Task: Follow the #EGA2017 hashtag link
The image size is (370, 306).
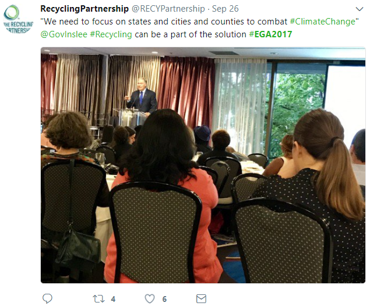Action: 270,34
